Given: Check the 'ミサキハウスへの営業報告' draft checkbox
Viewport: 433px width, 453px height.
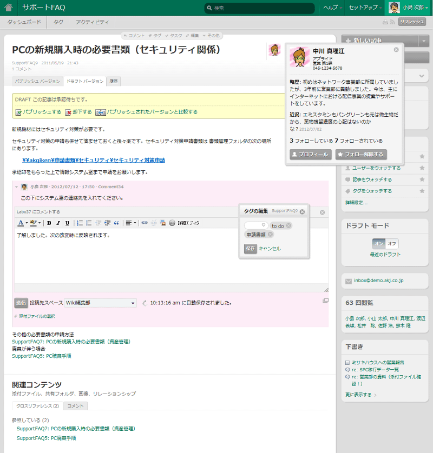Looking at the screenshot, I should (x=347, y=362).
